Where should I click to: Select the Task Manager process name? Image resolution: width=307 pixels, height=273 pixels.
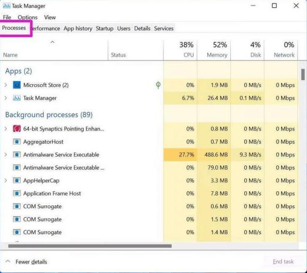click(40, 98)
